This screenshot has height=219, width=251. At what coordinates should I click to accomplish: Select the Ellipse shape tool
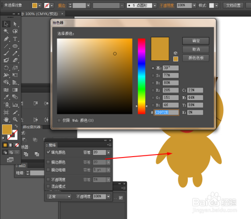point(15,46)
